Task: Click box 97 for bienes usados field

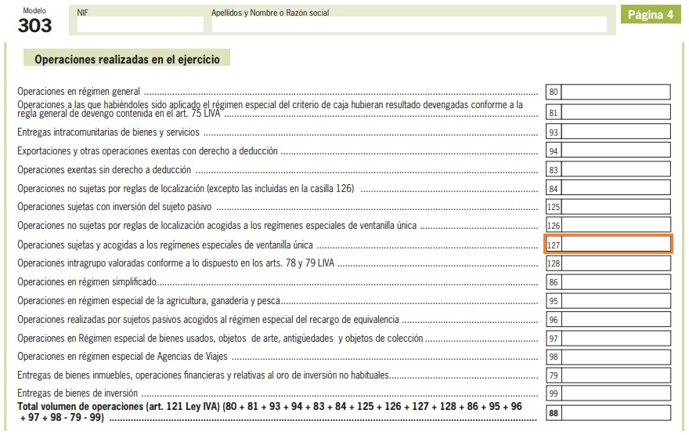Action: (x=615, y=338)
